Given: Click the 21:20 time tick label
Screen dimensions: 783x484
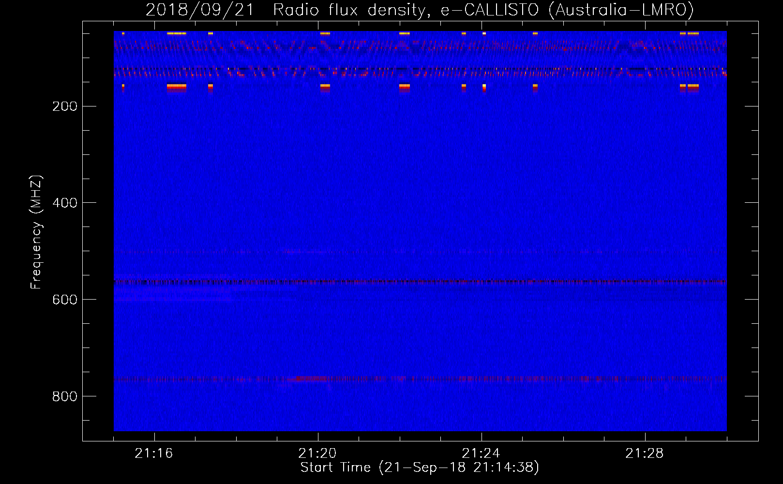Looking at the screenshot, I should click(317, 454).
